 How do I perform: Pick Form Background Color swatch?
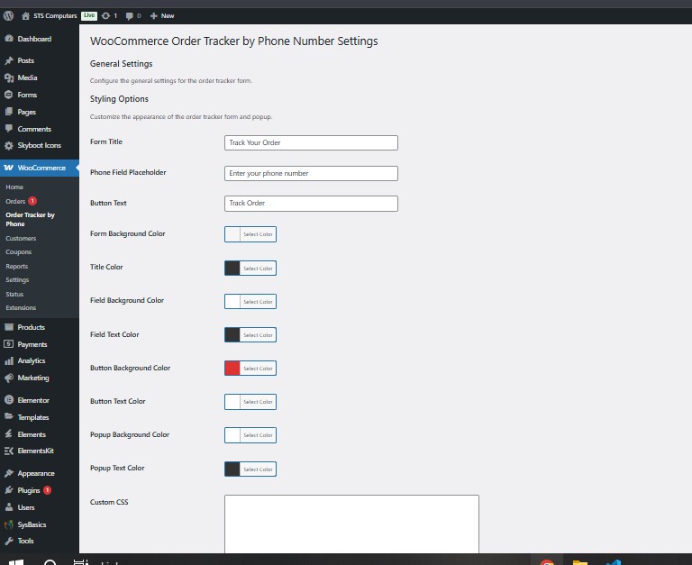[232, 234]
